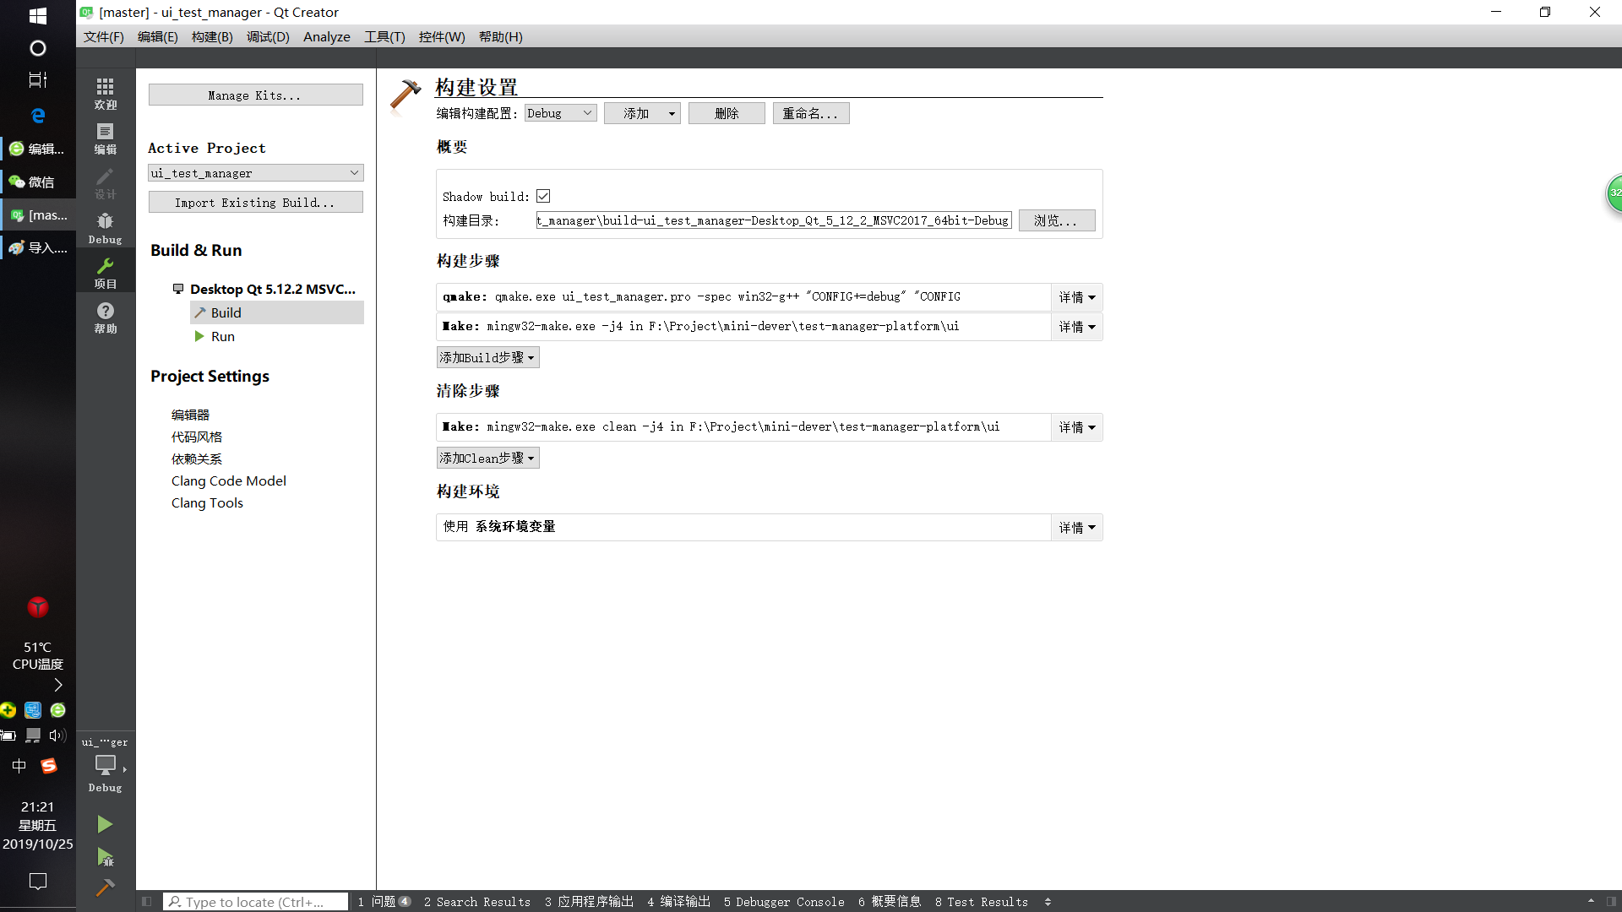Open the kit selector monitor icon

coord(105,765)
